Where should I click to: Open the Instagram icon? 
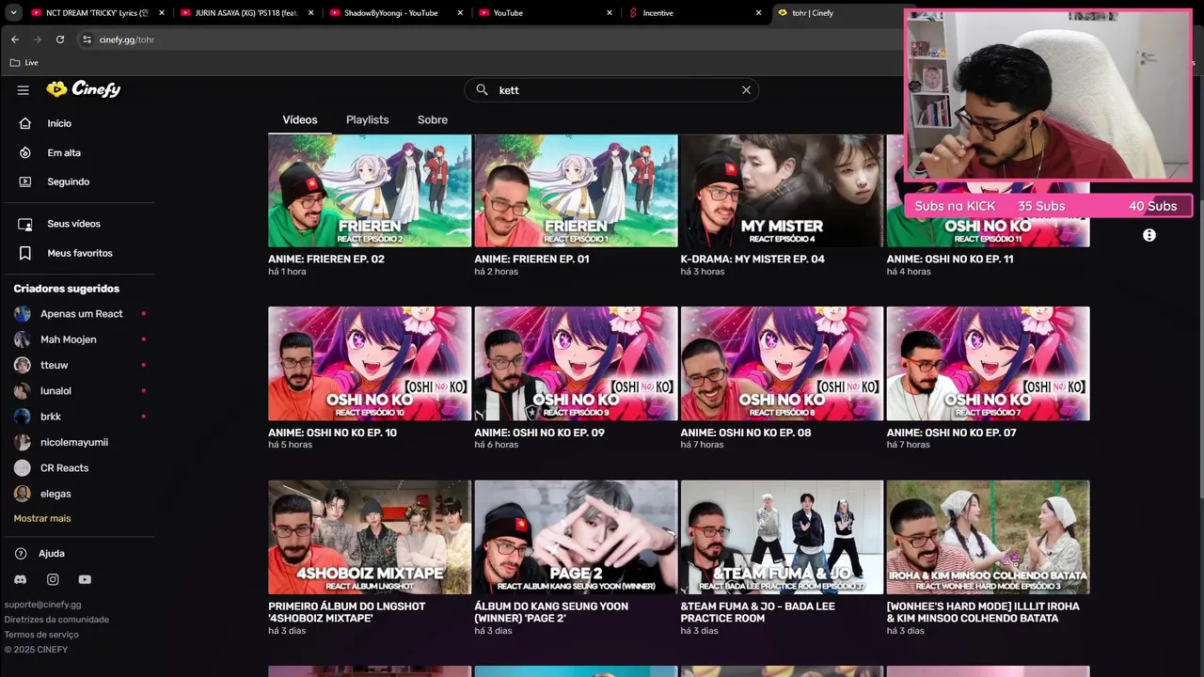pyautogui.click(x=53, y=580)
